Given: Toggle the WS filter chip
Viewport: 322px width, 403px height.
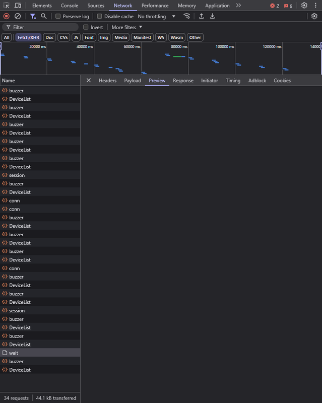Looking at the screenshot, I should coord(161,37).
